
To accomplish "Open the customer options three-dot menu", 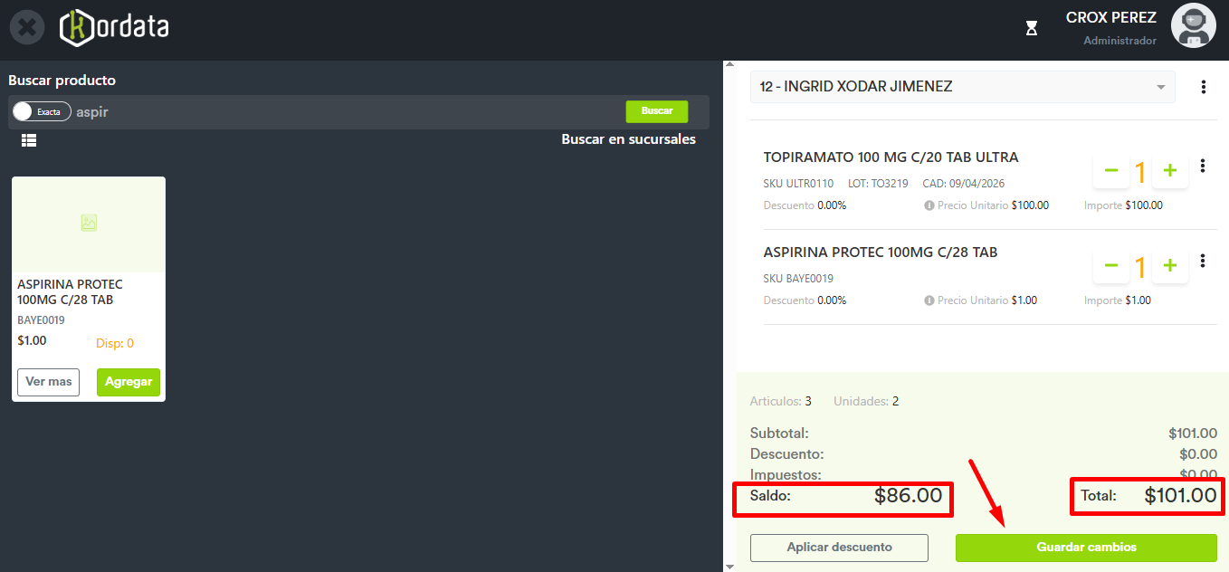I will 1203,87.
